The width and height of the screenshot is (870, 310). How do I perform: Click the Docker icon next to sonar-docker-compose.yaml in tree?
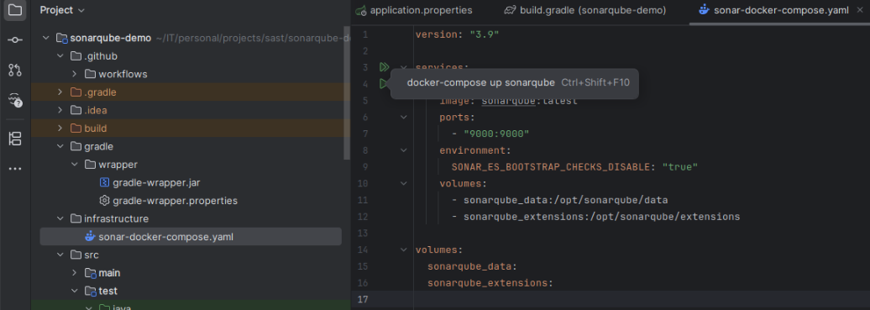(x=90, y=237)
